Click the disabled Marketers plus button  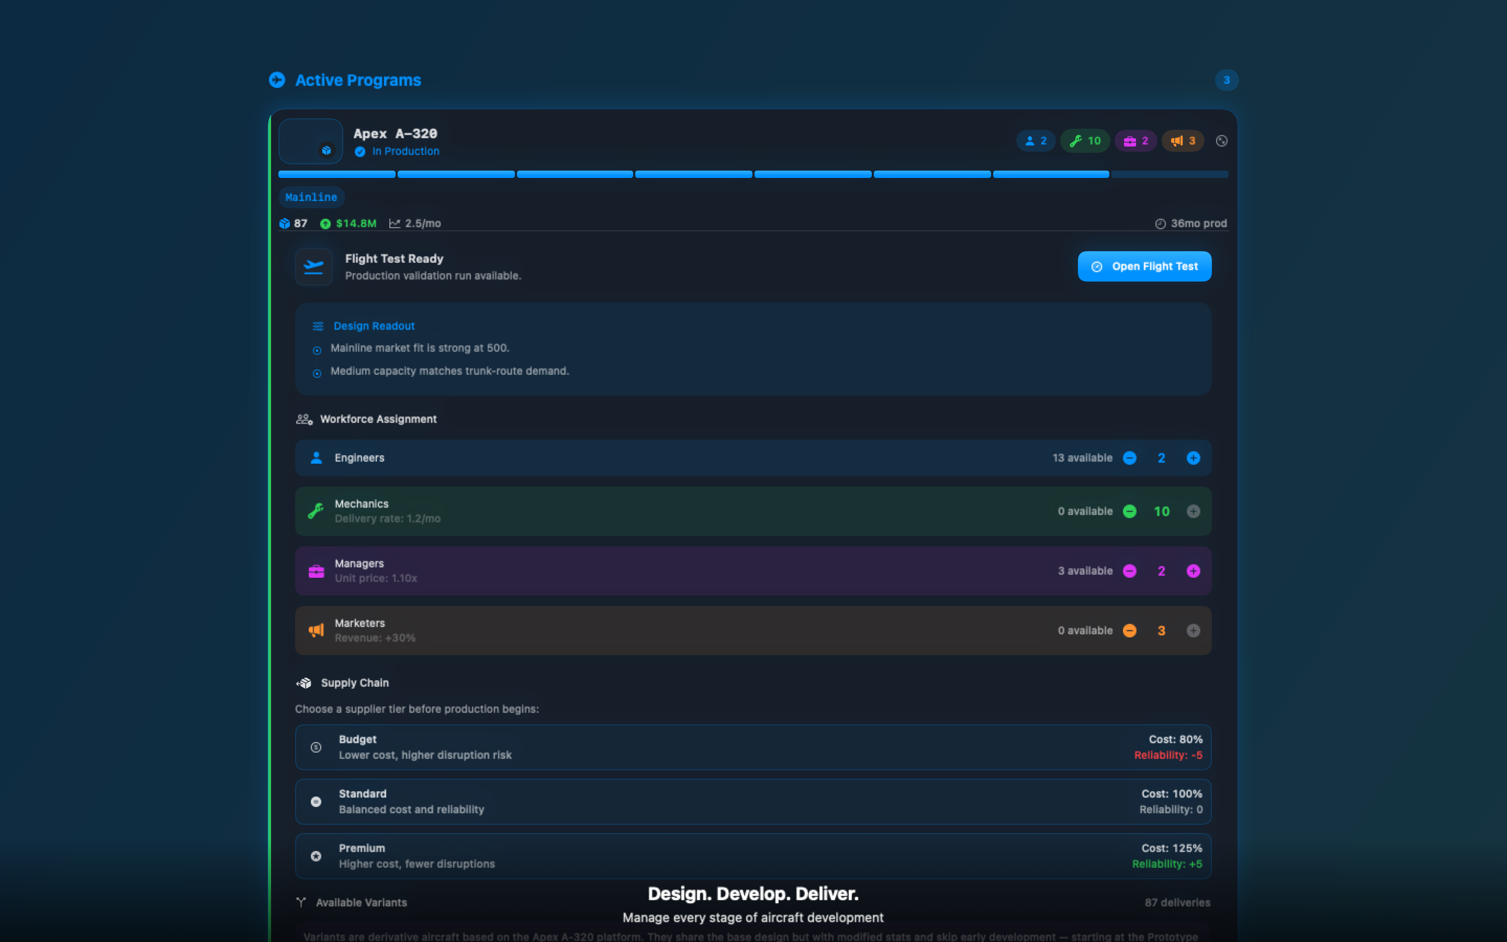point(1193,631)
